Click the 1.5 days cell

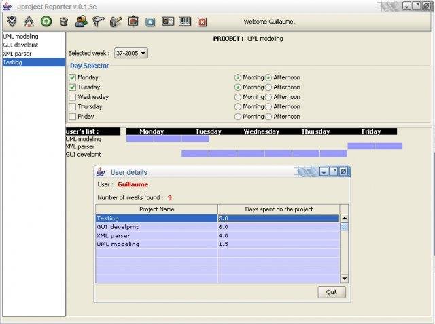(x=279, y=244)
